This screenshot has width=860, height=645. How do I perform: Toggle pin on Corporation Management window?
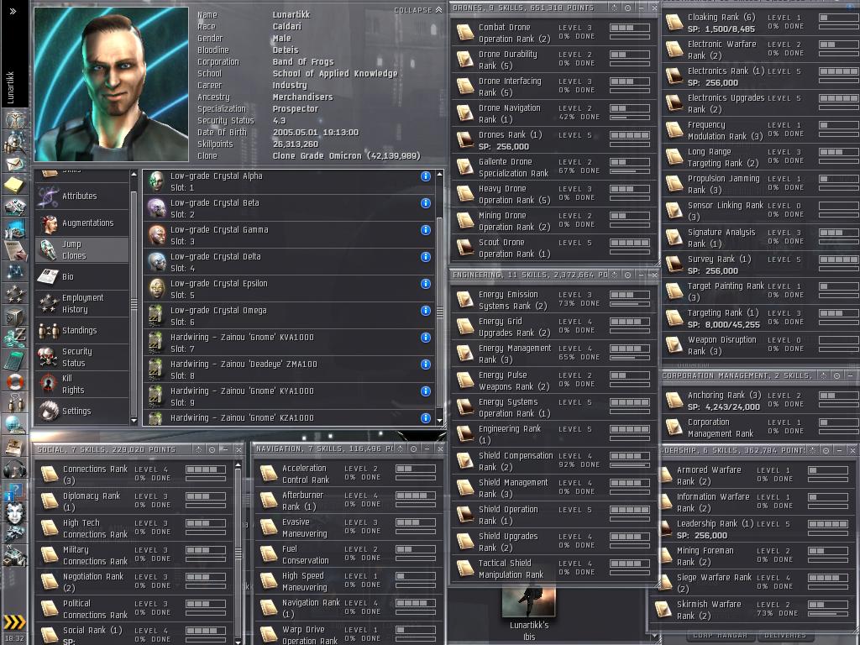836,375
